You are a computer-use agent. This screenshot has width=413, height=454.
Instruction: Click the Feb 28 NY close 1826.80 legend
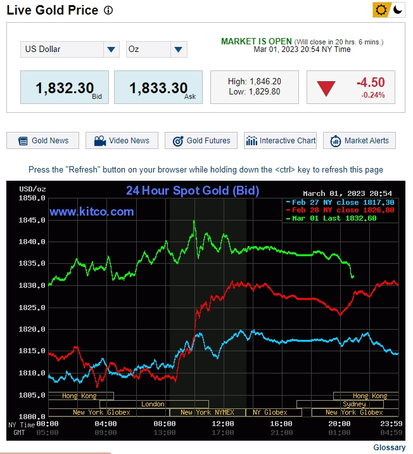(340, 211)
